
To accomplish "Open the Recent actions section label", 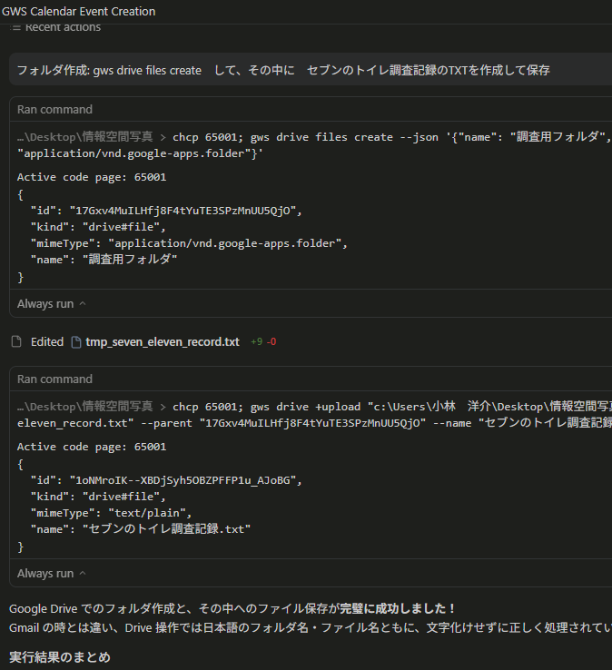I will click(x=63, y=27).
